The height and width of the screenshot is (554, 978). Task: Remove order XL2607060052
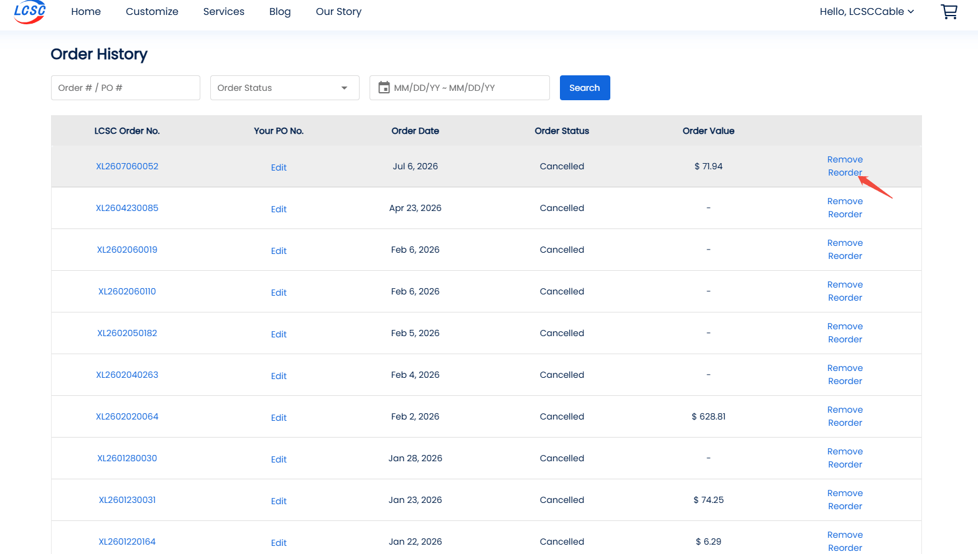[845, 159]
